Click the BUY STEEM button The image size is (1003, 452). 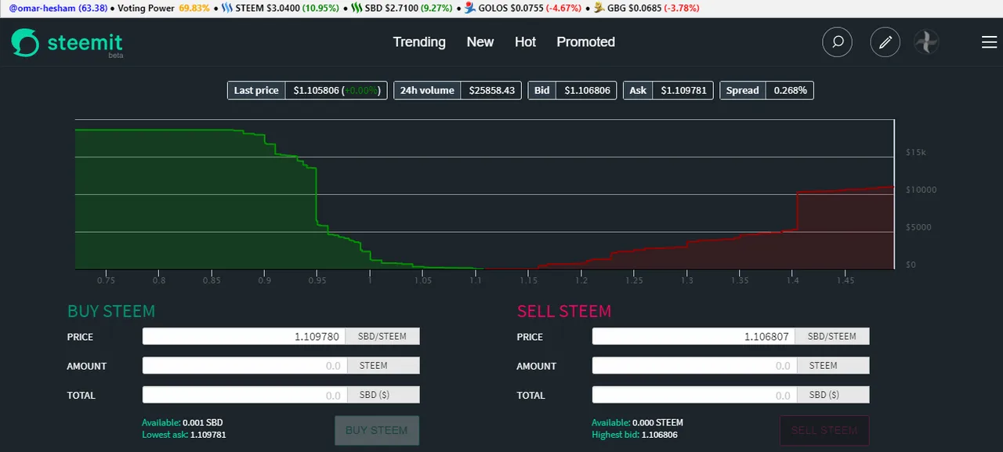(377, 430)
